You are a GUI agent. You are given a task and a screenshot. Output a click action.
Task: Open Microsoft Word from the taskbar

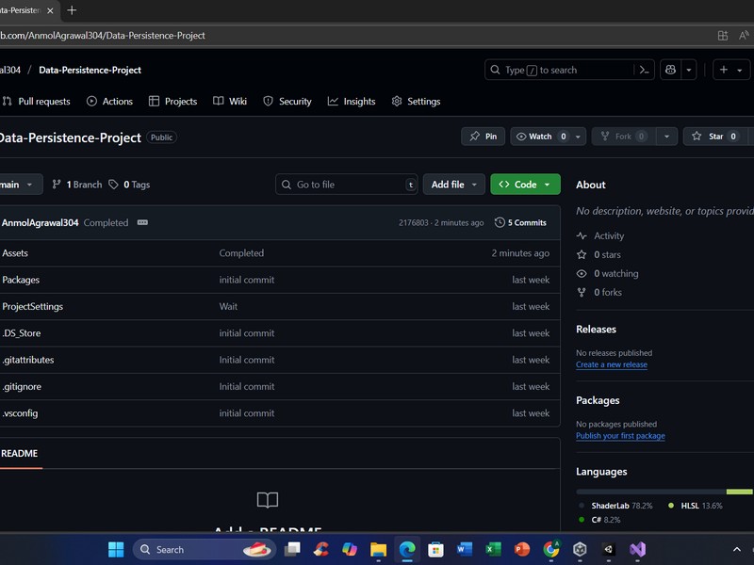pos(465,549)
